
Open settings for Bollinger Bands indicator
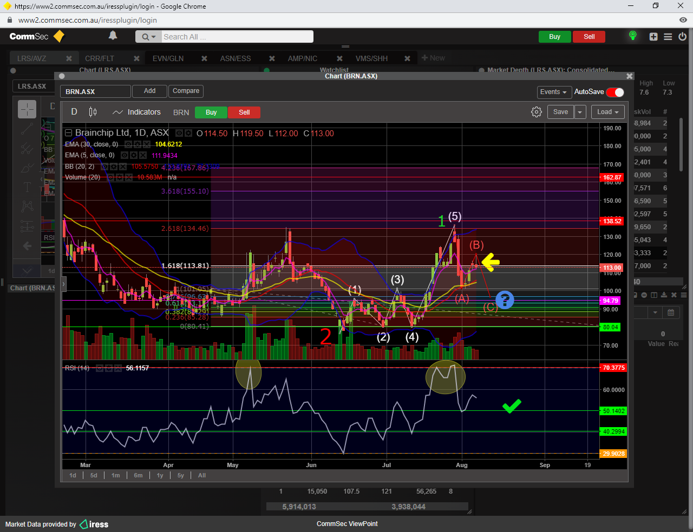(x=114, y=167)
